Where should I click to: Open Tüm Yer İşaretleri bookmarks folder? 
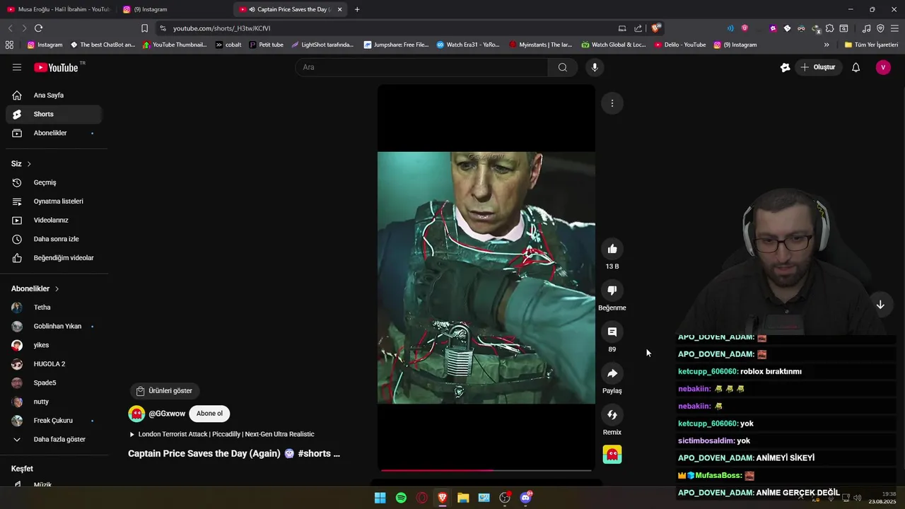click(x=871, y=45)
